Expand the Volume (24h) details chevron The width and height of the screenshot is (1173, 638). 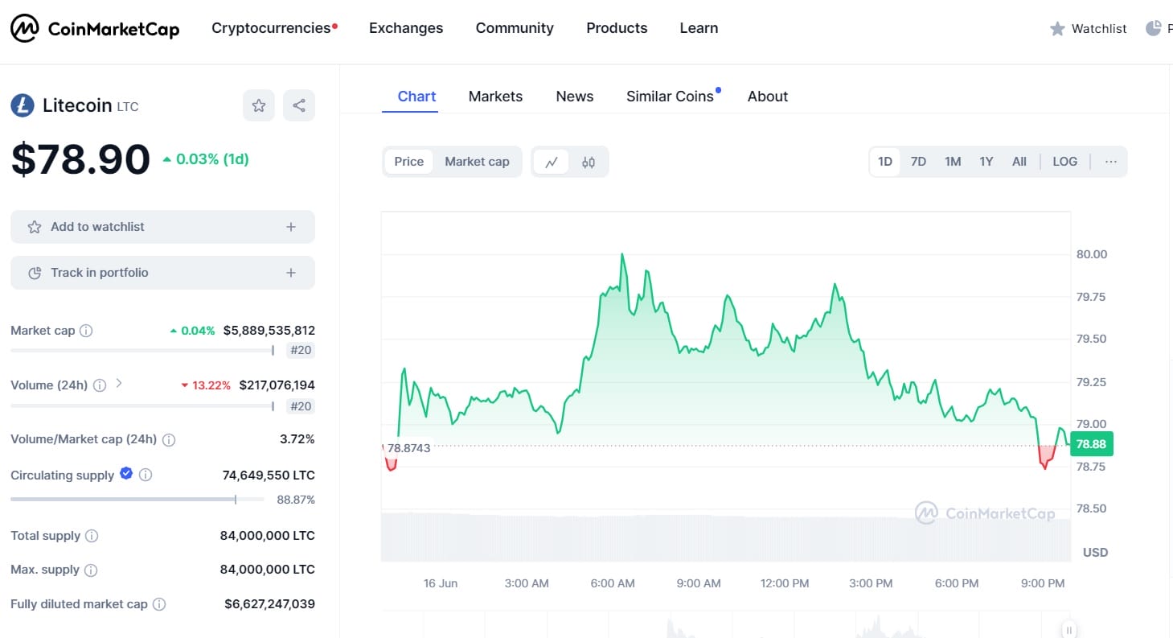pyautogui.click(x=119, y=383)
